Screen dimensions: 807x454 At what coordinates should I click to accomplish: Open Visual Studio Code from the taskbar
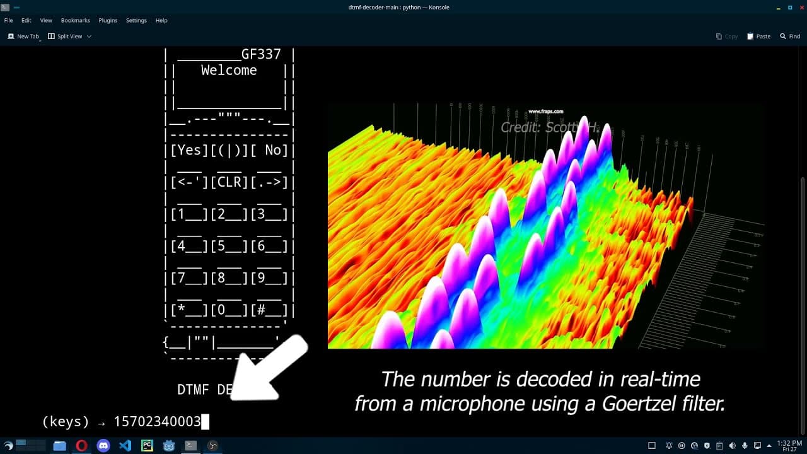pos(125,446)
